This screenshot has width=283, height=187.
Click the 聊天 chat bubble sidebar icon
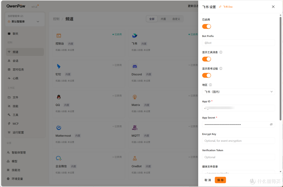(x=9, y=34)
